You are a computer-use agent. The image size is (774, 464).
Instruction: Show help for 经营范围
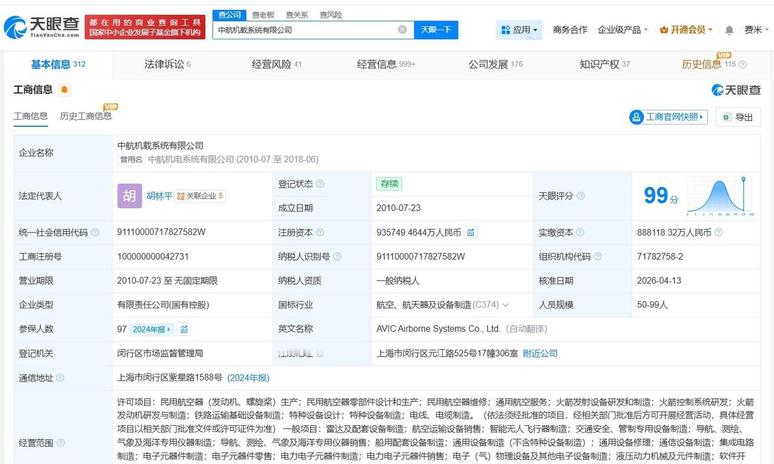click(x=61, y=443)
